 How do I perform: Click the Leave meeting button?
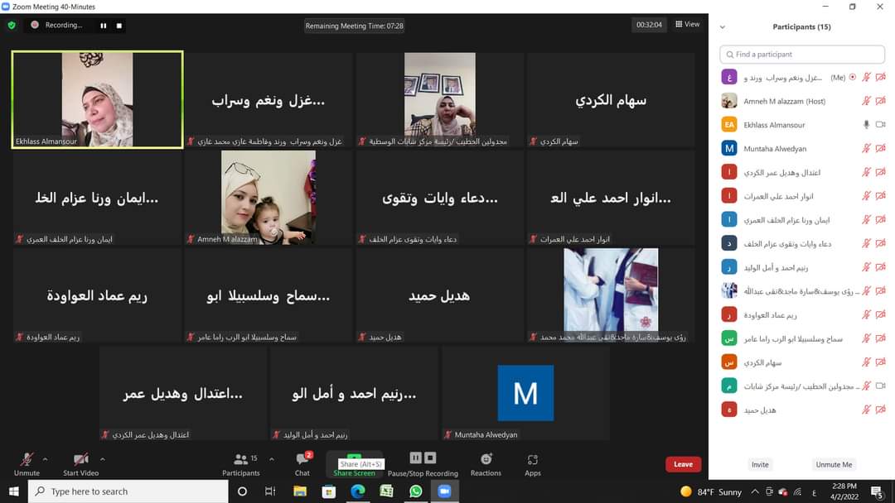tap(683, 464)
